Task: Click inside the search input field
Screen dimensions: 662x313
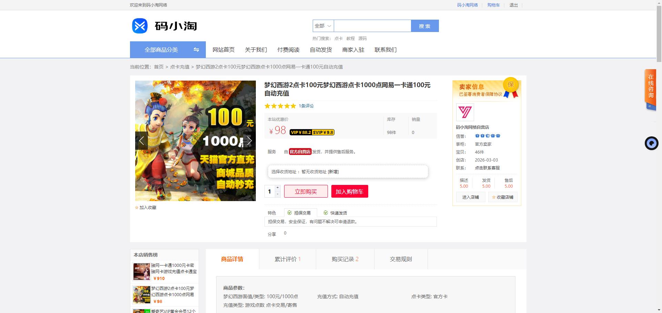Action: (x=372, y=26)
